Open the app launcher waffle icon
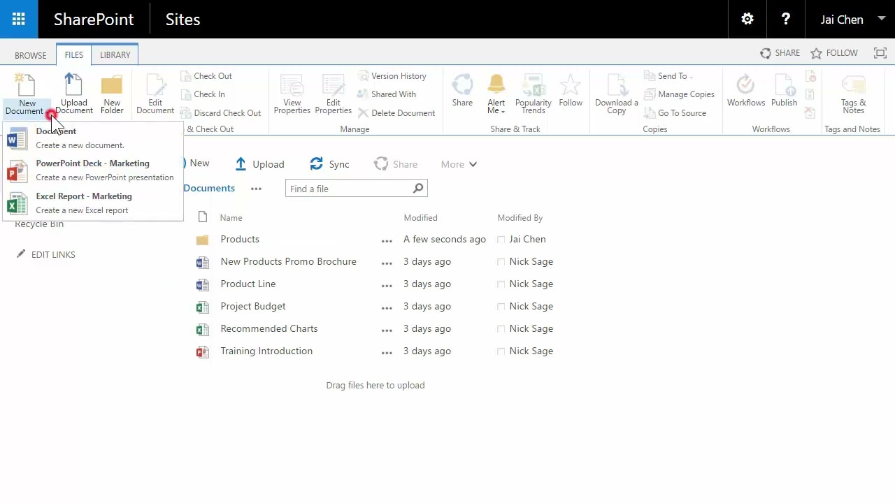 [19, 19]
